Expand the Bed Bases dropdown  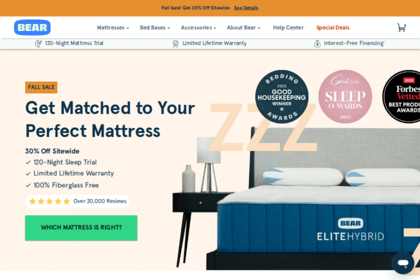[x=155, y=27]
